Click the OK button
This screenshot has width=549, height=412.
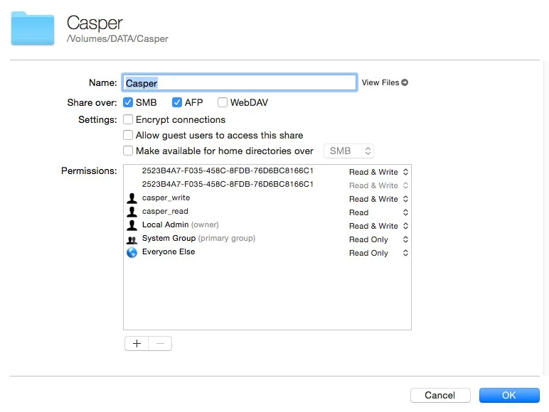[509, 395]
